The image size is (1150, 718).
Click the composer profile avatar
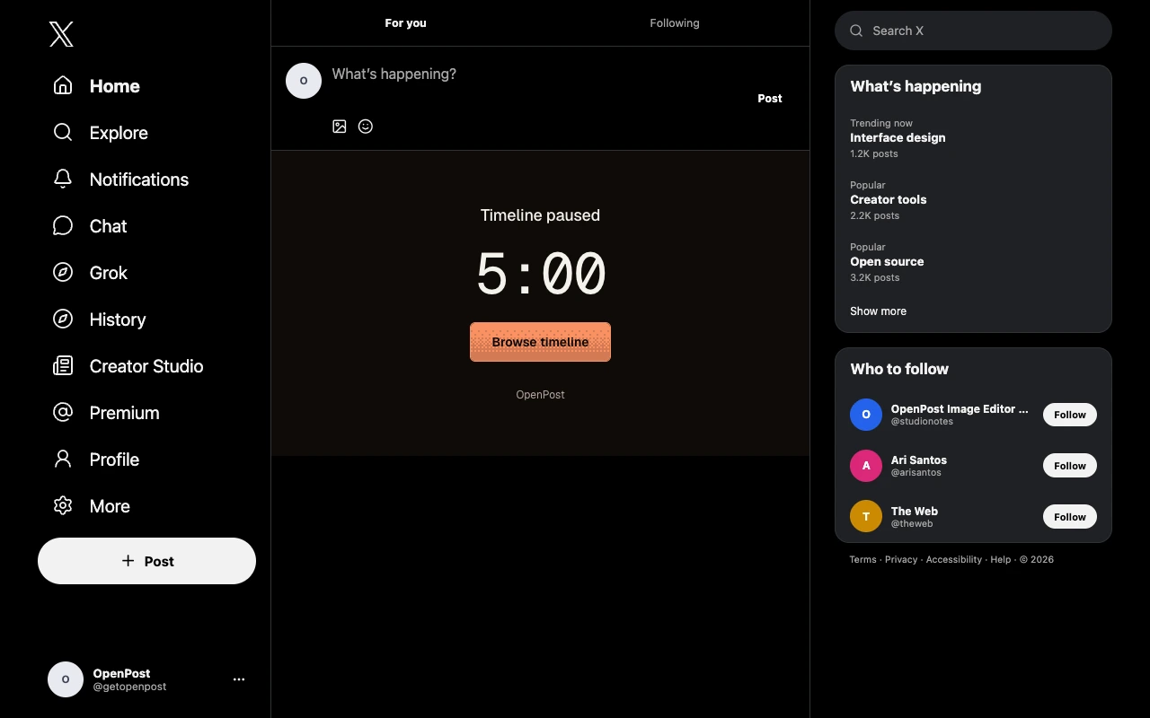click(304, 81)
